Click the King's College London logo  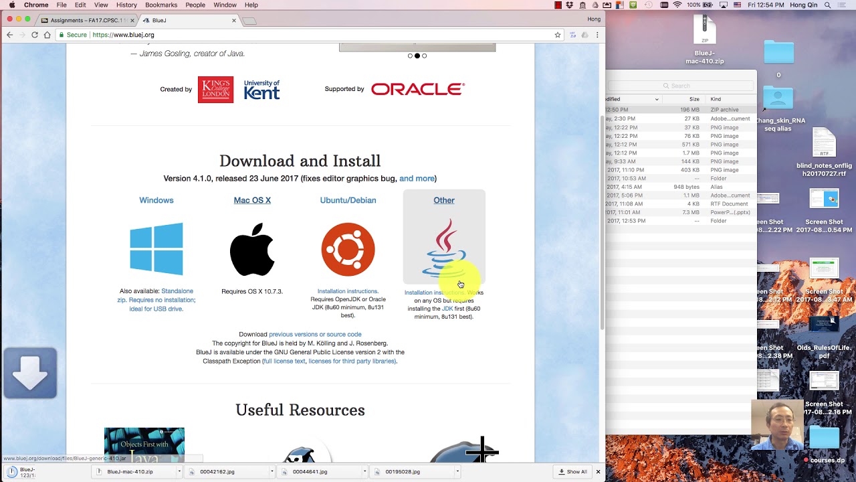coord(215,90)
